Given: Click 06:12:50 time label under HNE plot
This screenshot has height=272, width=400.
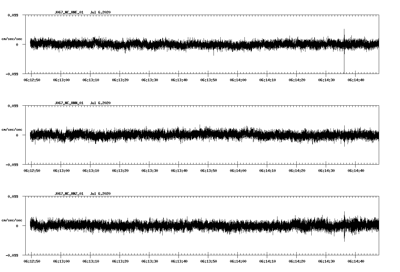Looking at the screenshot, I should [x=32, y=80].
